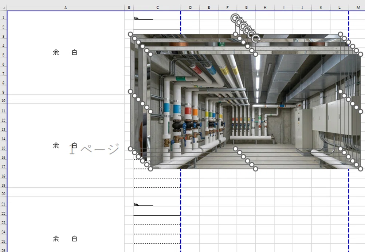The height and width of the screenshot is (252, 365).
Task: Select column F header
Action: pyautogui.click(x=227, y=8)
